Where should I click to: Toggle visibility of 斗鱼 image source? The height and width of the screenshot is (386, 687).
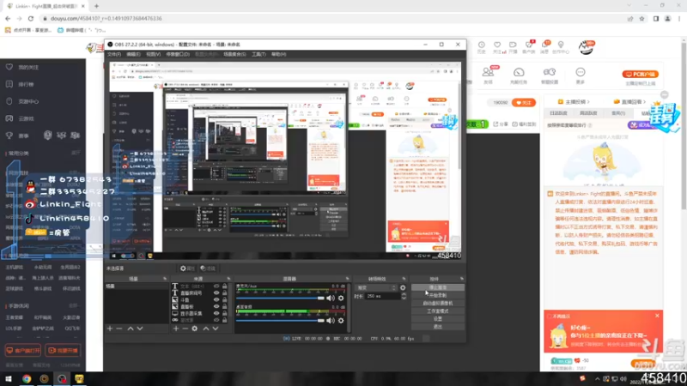pos(216,299)
